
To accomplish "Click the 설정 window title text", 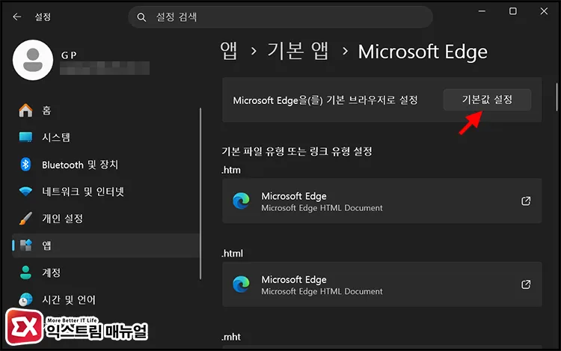I will click(x=43, y=16).
